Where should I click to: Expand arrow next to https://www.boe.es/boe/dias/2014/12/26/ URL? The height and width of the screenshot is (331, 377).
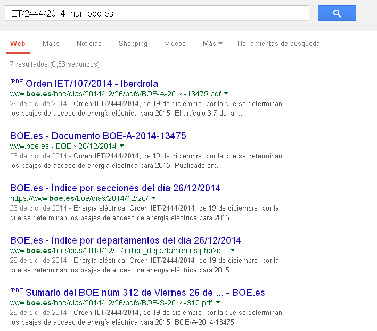point(153,198)
